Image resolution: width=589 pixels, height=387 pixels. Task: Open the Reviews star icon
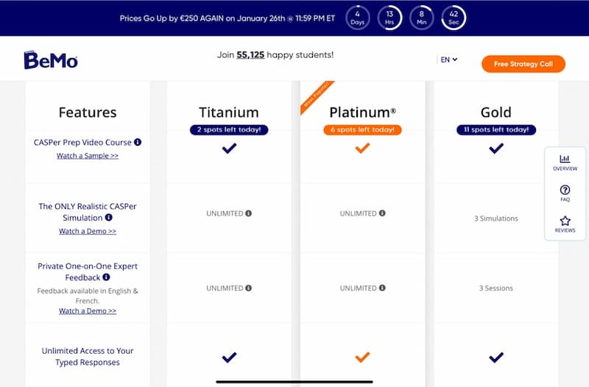point(565,224)
